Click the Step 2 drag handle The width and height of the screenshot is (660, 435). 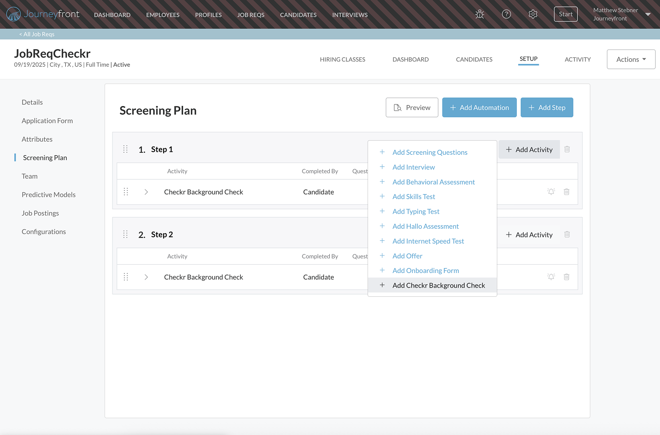[x=125, y=235]
